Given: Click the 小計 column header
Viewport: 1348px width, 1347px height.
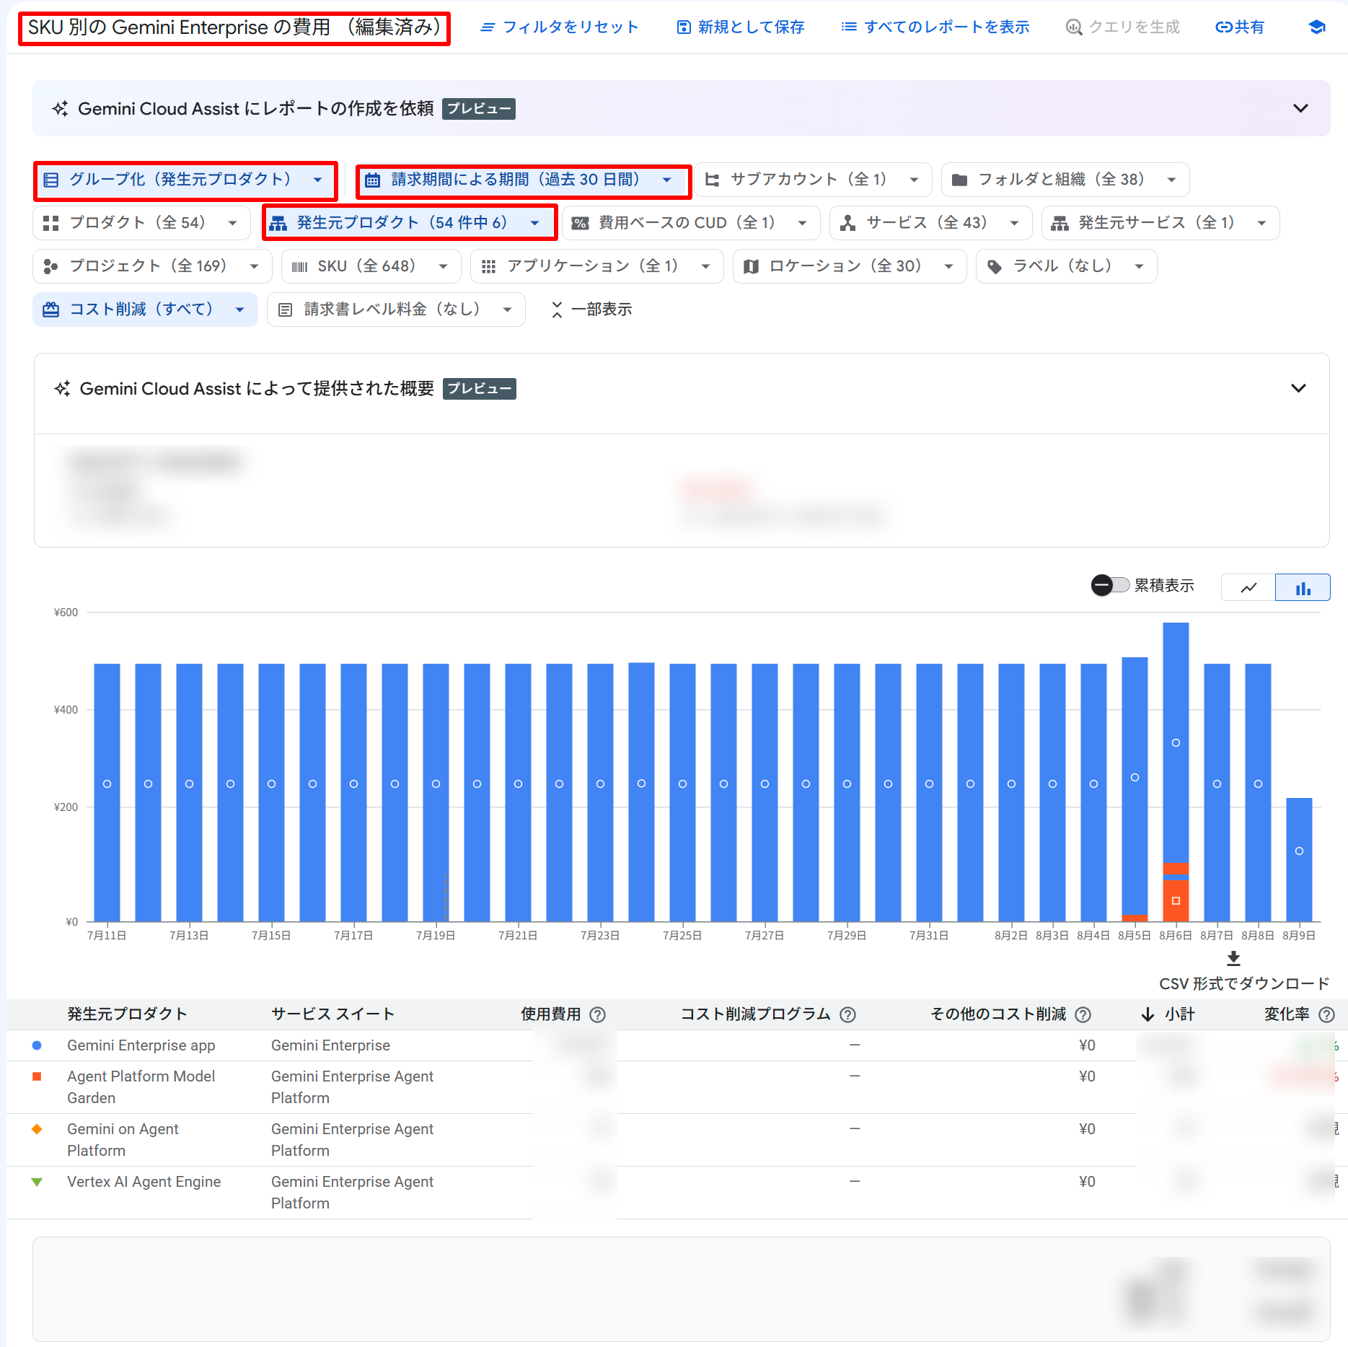Looking at the screenshot, I should (1180, 1014).
